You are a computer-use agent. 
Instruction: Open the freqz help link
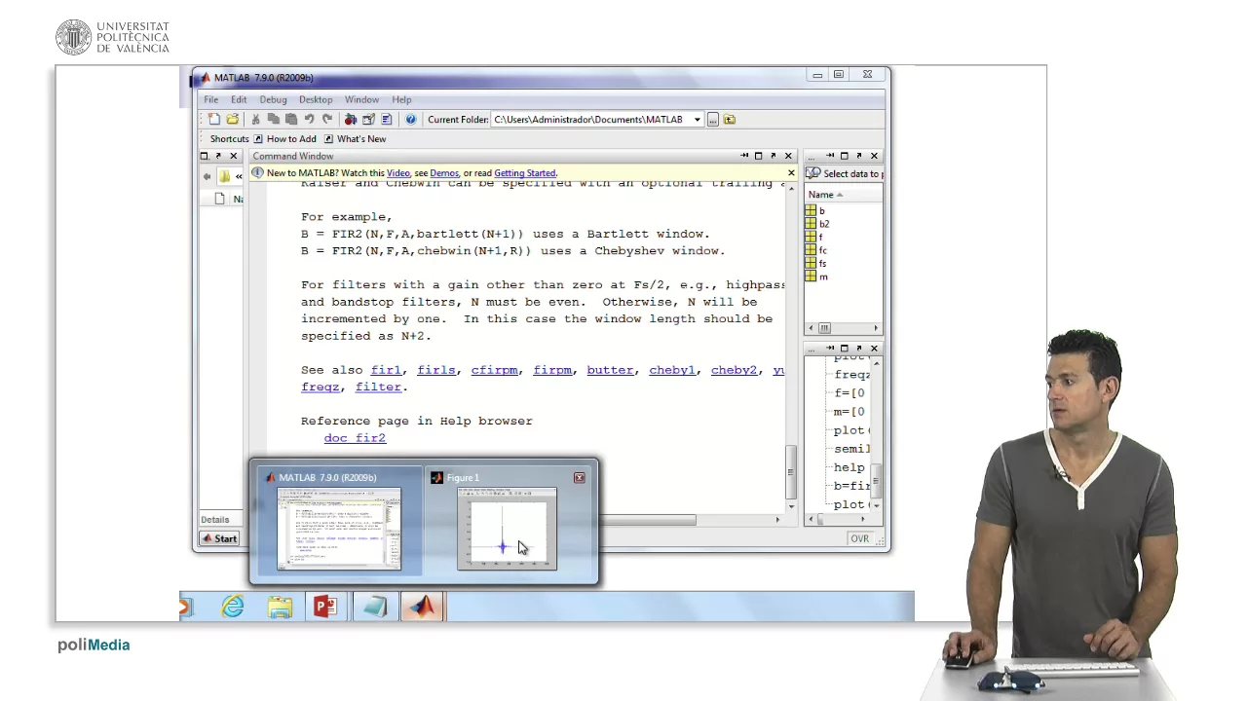(321, 387)
